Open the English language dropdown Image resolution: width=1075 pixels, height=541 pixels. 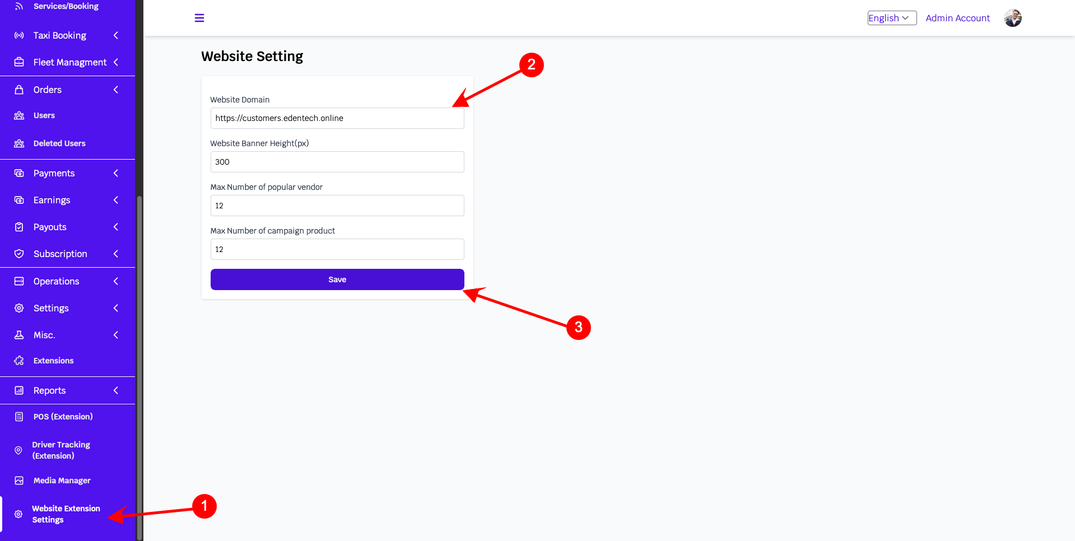coord(892,18)
